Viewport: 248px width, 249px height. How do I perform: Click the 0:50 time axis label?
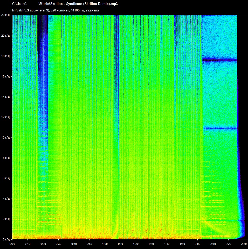coord(89,244)
